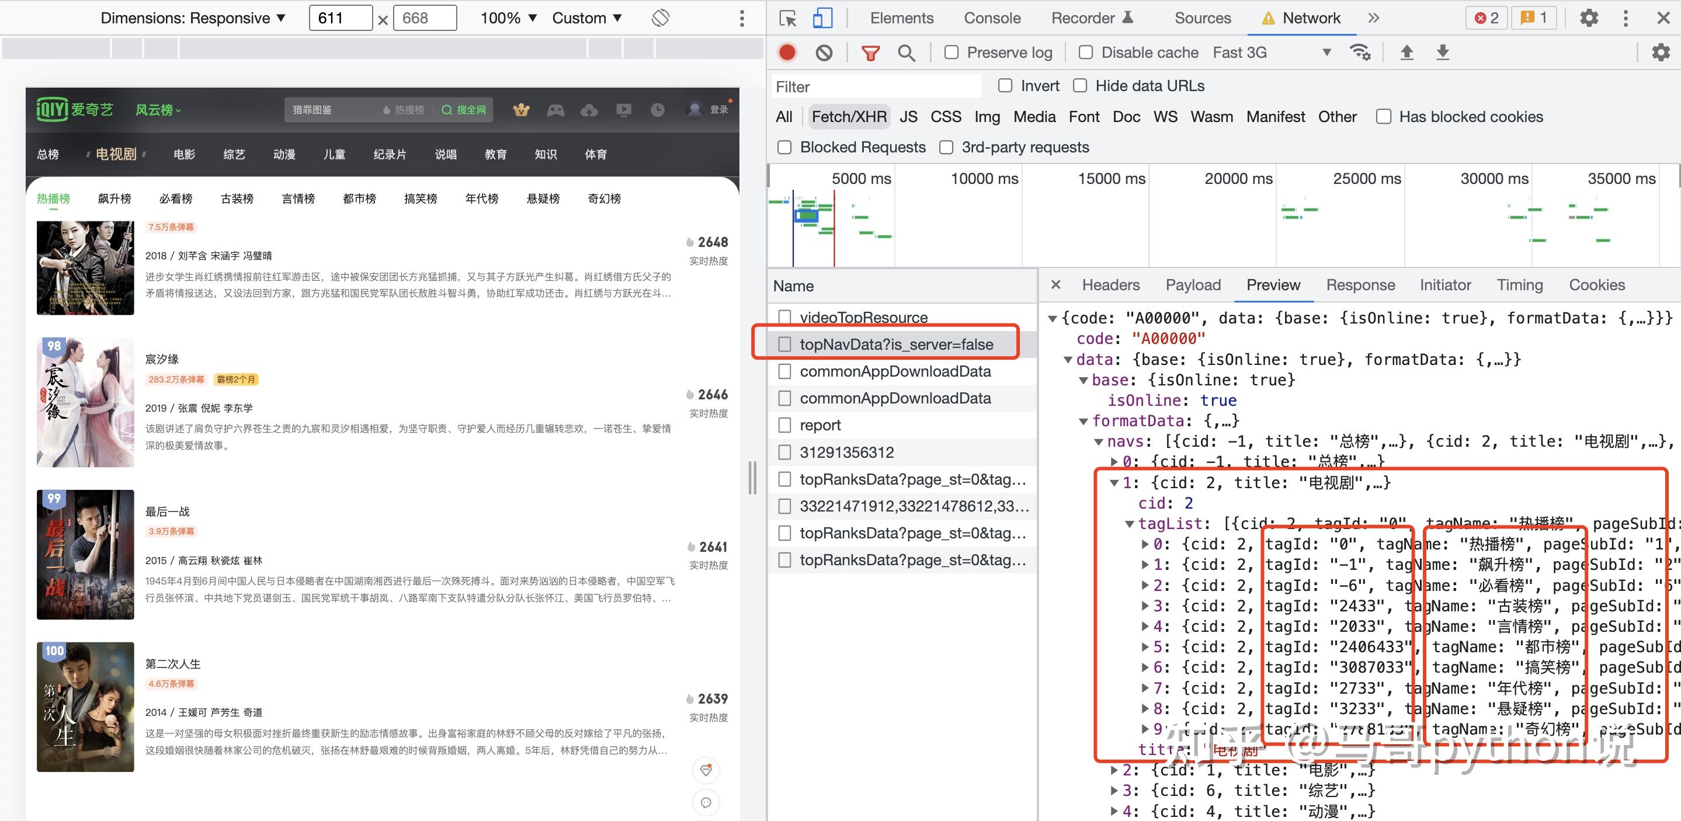Click the Filter text input
Viewport: 1681px width, 821px height.
click(876, 86)
